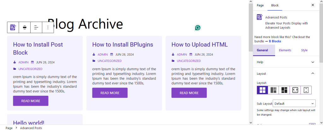Screen dimensions: 323x130
Task: Click the JUN 26, 2024 date in How to Upload HTML
Action: 204,55
